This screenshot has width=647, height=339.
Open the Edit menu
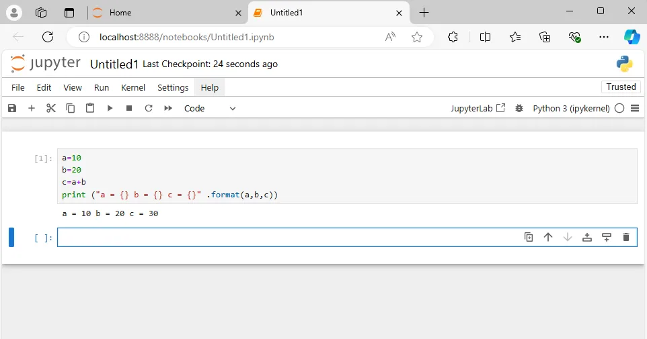point(44,88)
